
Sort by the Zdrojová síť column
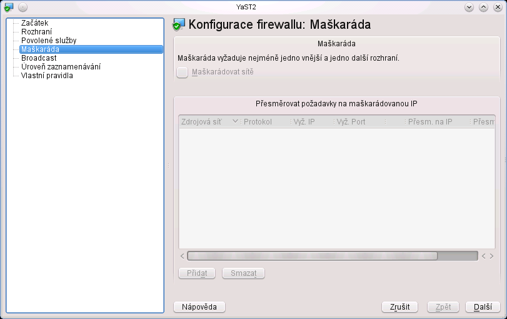tap(209, 122)
